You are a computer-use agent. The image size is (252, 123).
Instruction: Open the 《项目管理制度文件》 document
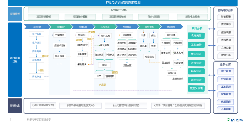43,105
